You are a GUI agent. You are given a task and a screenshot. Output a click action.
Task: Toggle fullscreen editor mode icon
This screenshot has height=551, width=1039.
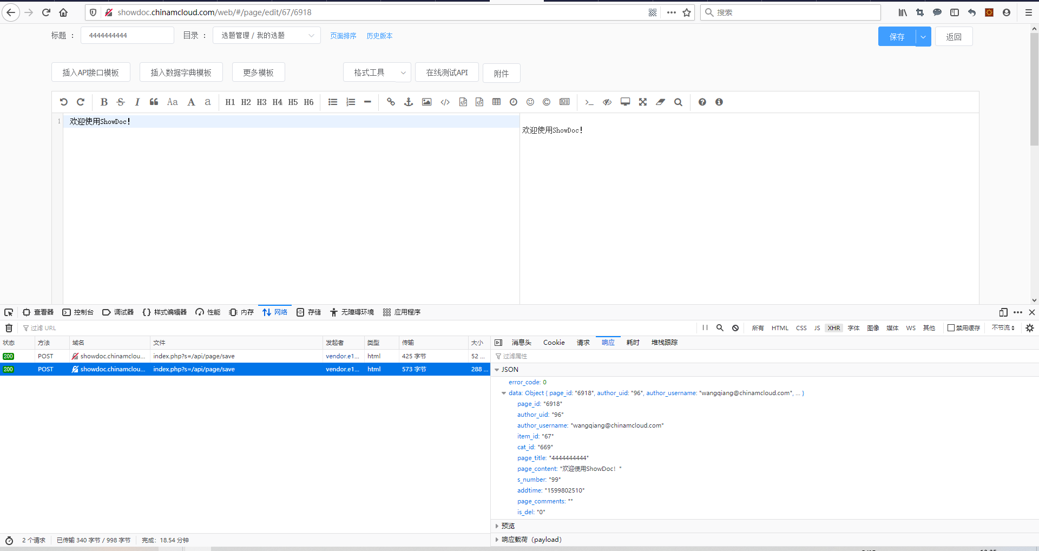[x=642, y=102]
